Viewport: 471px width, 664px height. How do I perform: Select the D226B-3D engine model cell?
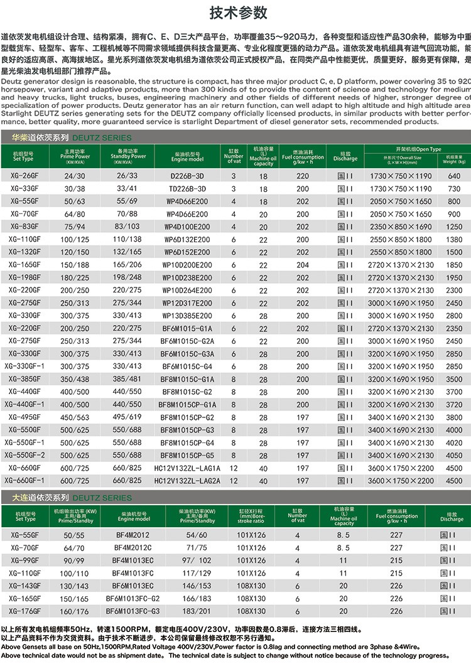187,176
